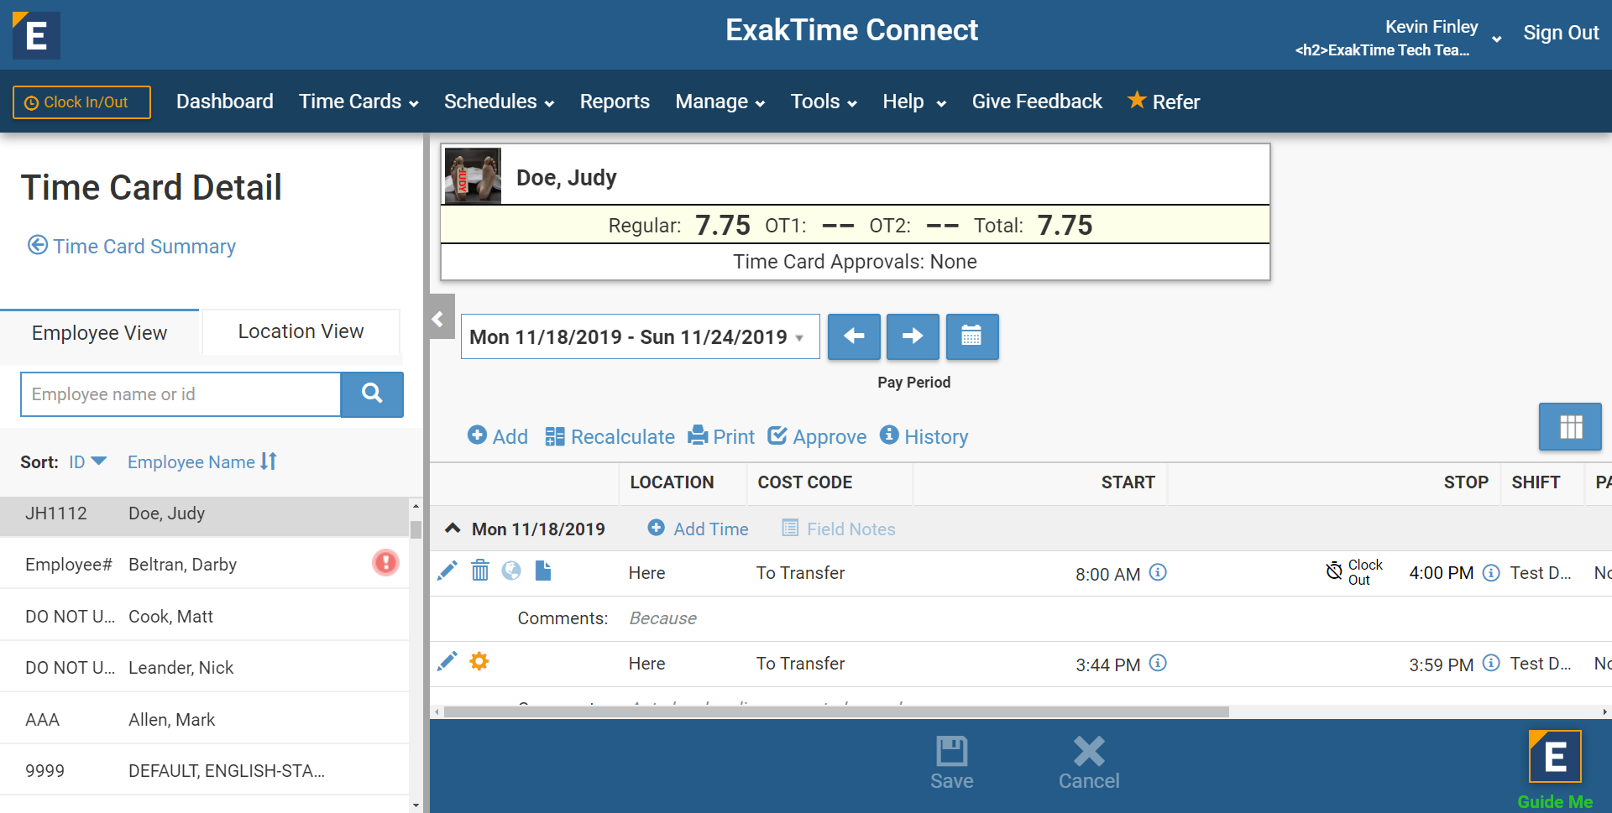
Task: Open the pay period calendar picker
Action: pyautogui.click(x=971, y=336)
